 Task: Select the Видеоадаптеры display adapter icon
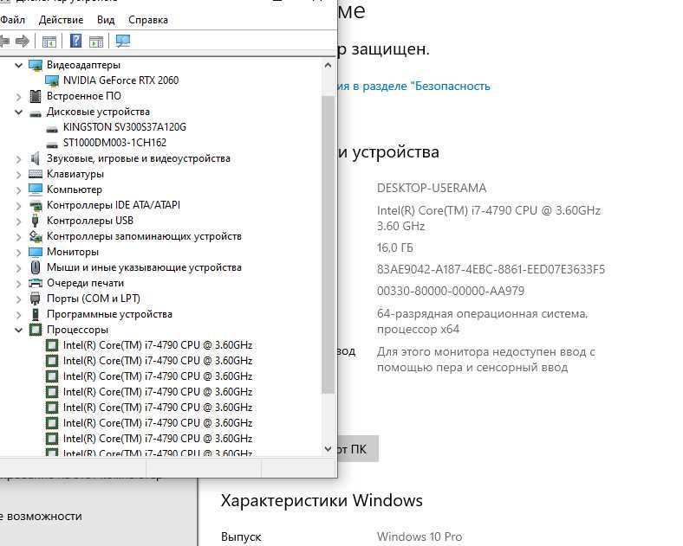click(36, 65)
